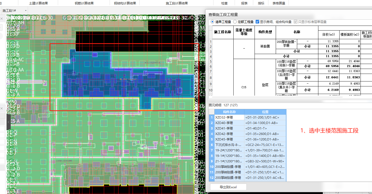Open the 施工段计算结果 ribbon group

pyautogui.click(x=177, y=3)
